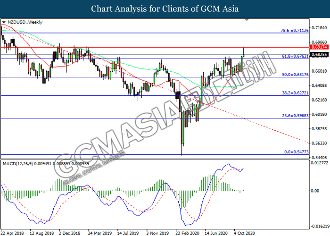
Task: Open the NZDUSD symbol dropdown arrow
Action: 4,22
